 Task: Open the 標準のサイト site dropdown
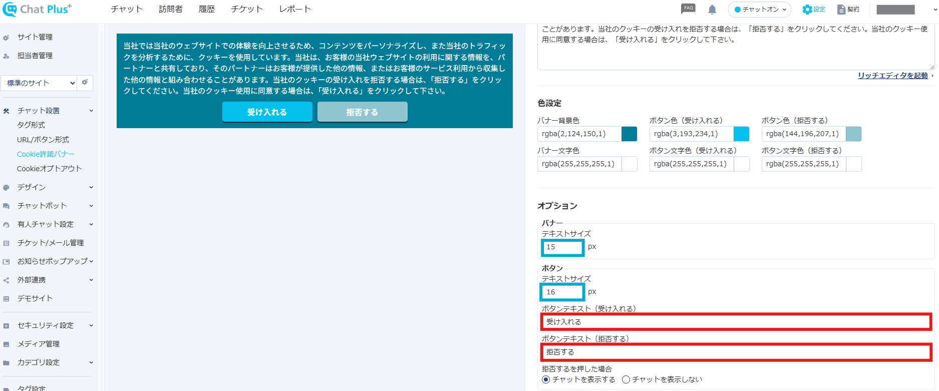[39, 83]
